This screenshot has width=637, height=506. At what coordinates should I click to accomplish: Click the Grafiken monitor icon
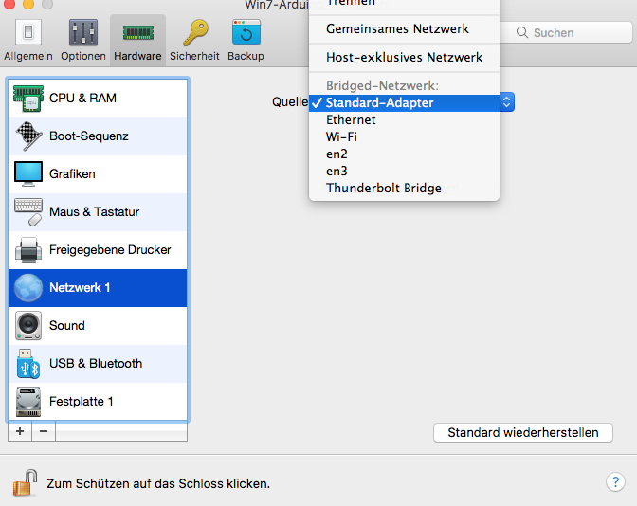(x=28, y=173)
